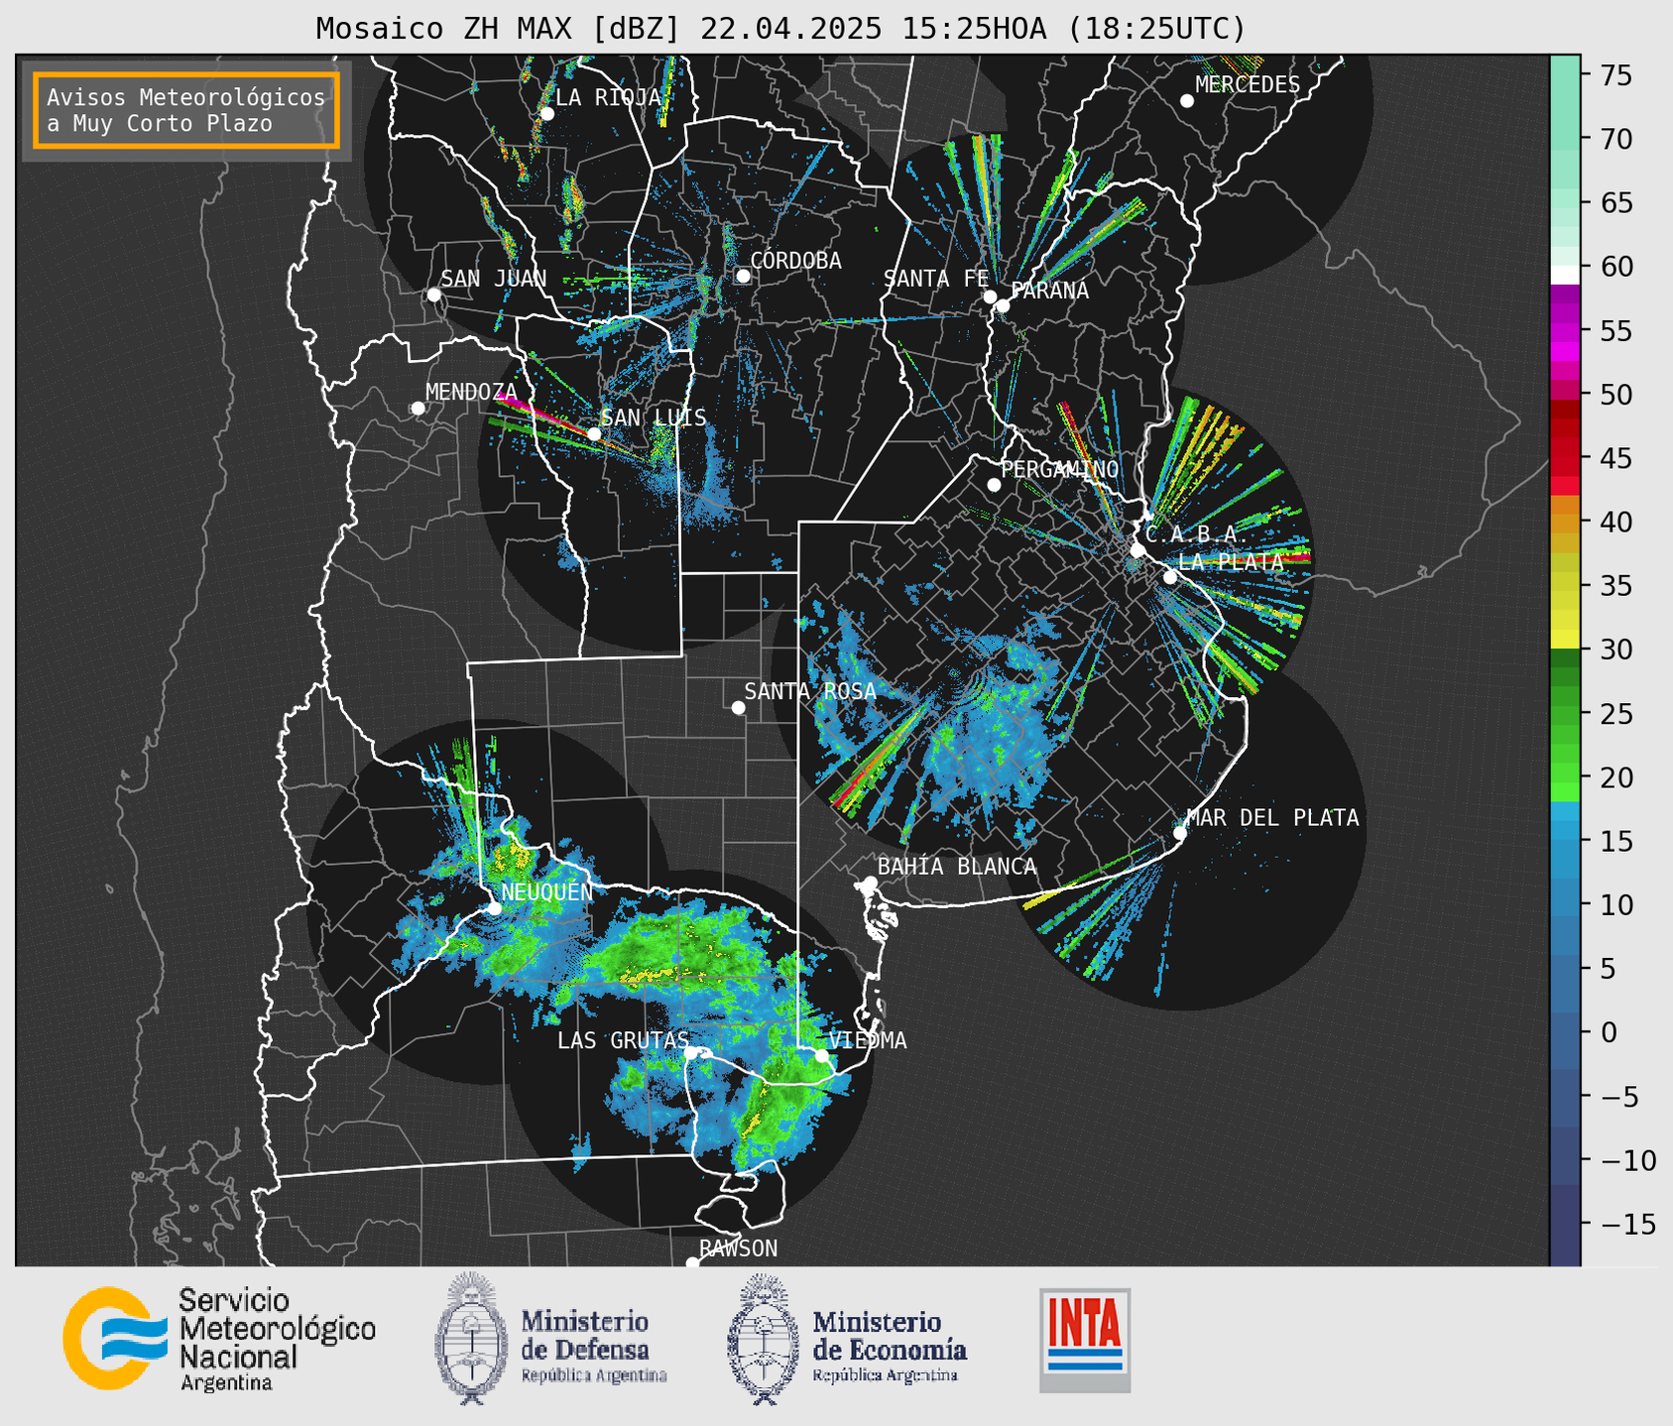Click the 10 dBZ blue color band
Image resolution: width=1673 pixels, height=1426 pixels.
(1564, 904)
